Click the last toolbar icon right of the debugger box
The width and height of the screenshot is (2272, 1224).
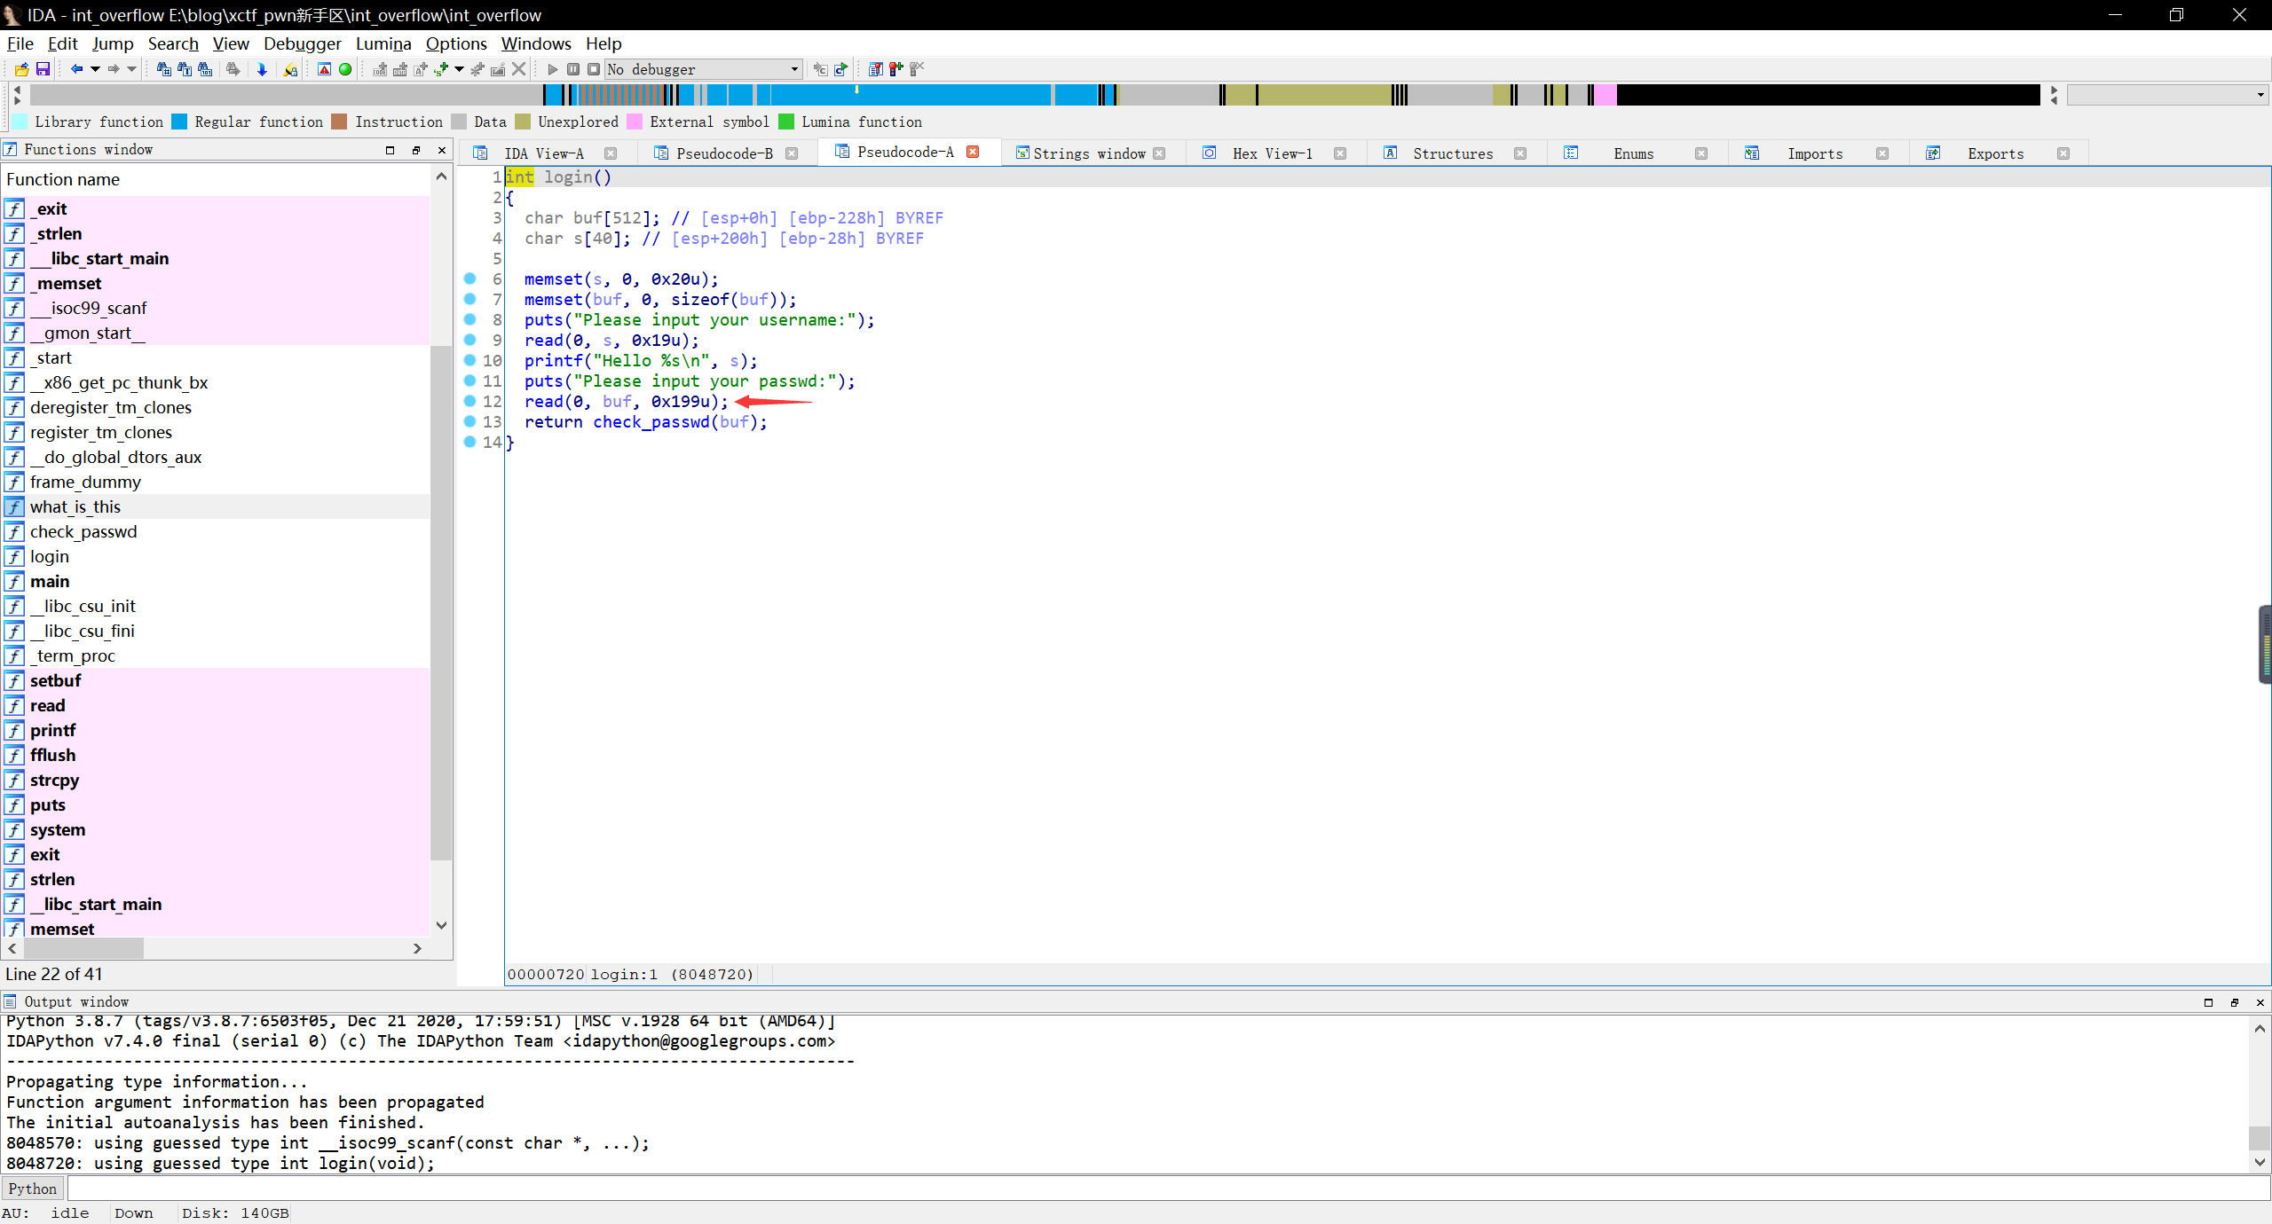point(917,69)
